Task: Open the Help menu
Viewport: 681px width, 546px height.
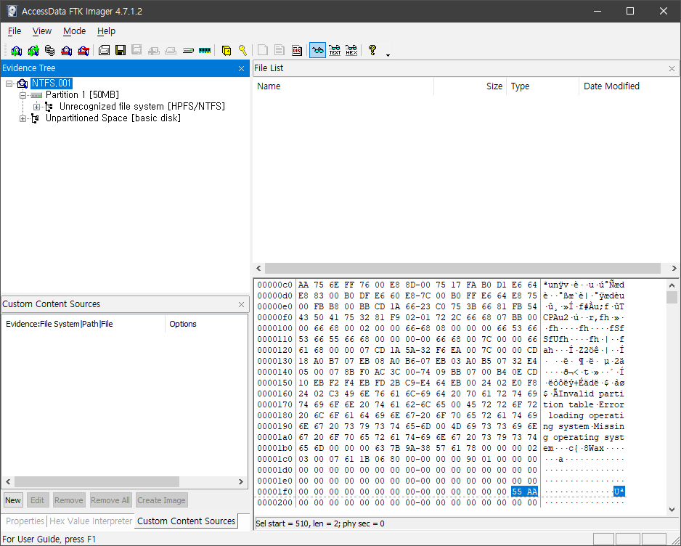Action: click(x=106, y=30)
